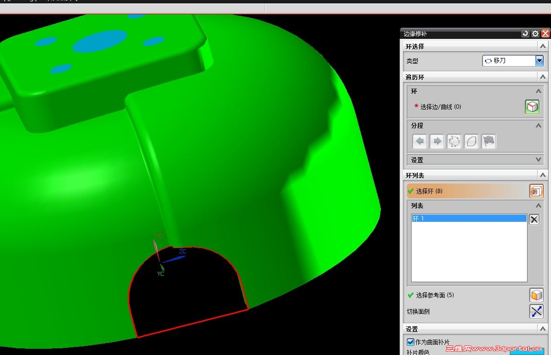Image resolution: width=551 pixels, height=355 pixels.
Task: Close the 边缘修补 dialog
Action: (545, 34)
